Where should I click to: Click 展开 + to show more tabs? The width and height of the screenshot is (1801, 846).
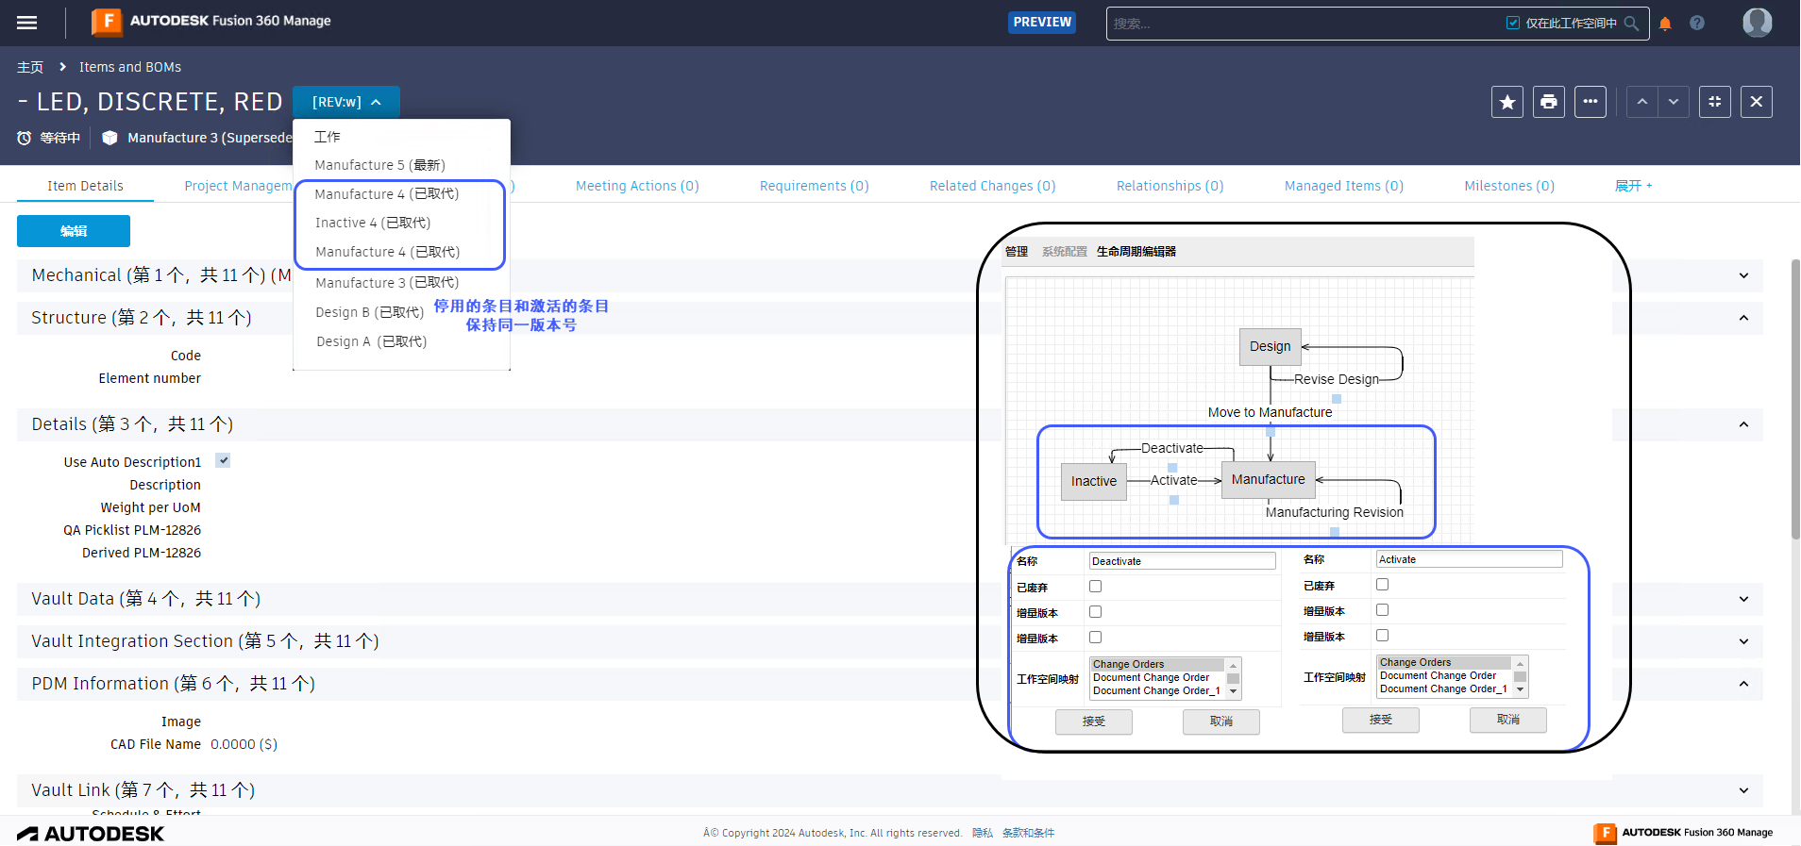coord(1634,186)
